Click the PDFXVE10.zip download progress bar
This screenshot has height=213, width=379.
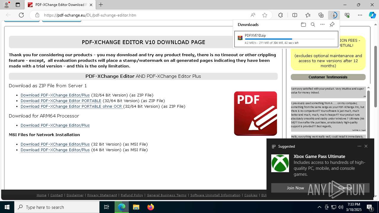[x=290, y=39]
